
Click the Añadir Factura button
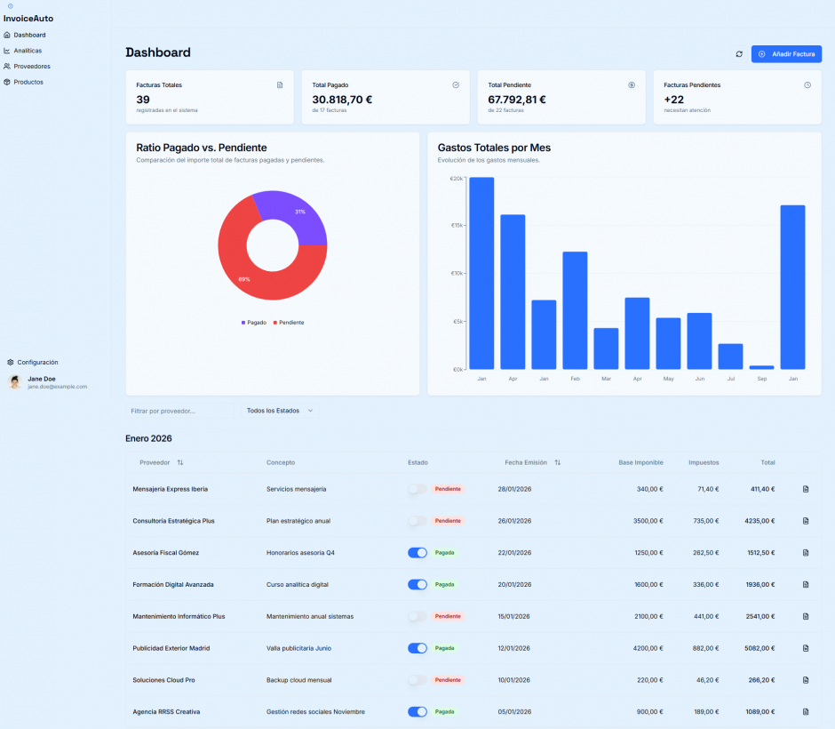785,54
